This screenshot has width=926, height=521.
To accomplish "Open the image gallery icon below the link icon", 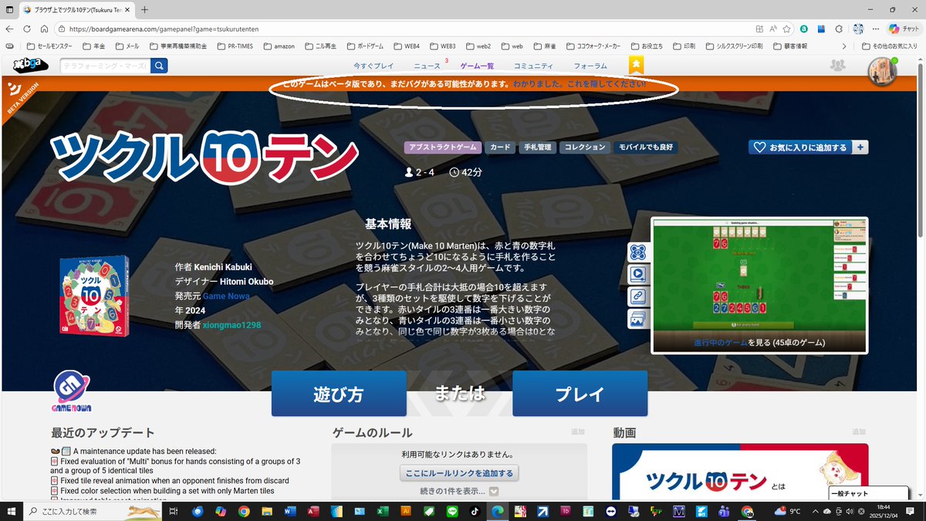I will pyautogui.click(x=638, y=318).
